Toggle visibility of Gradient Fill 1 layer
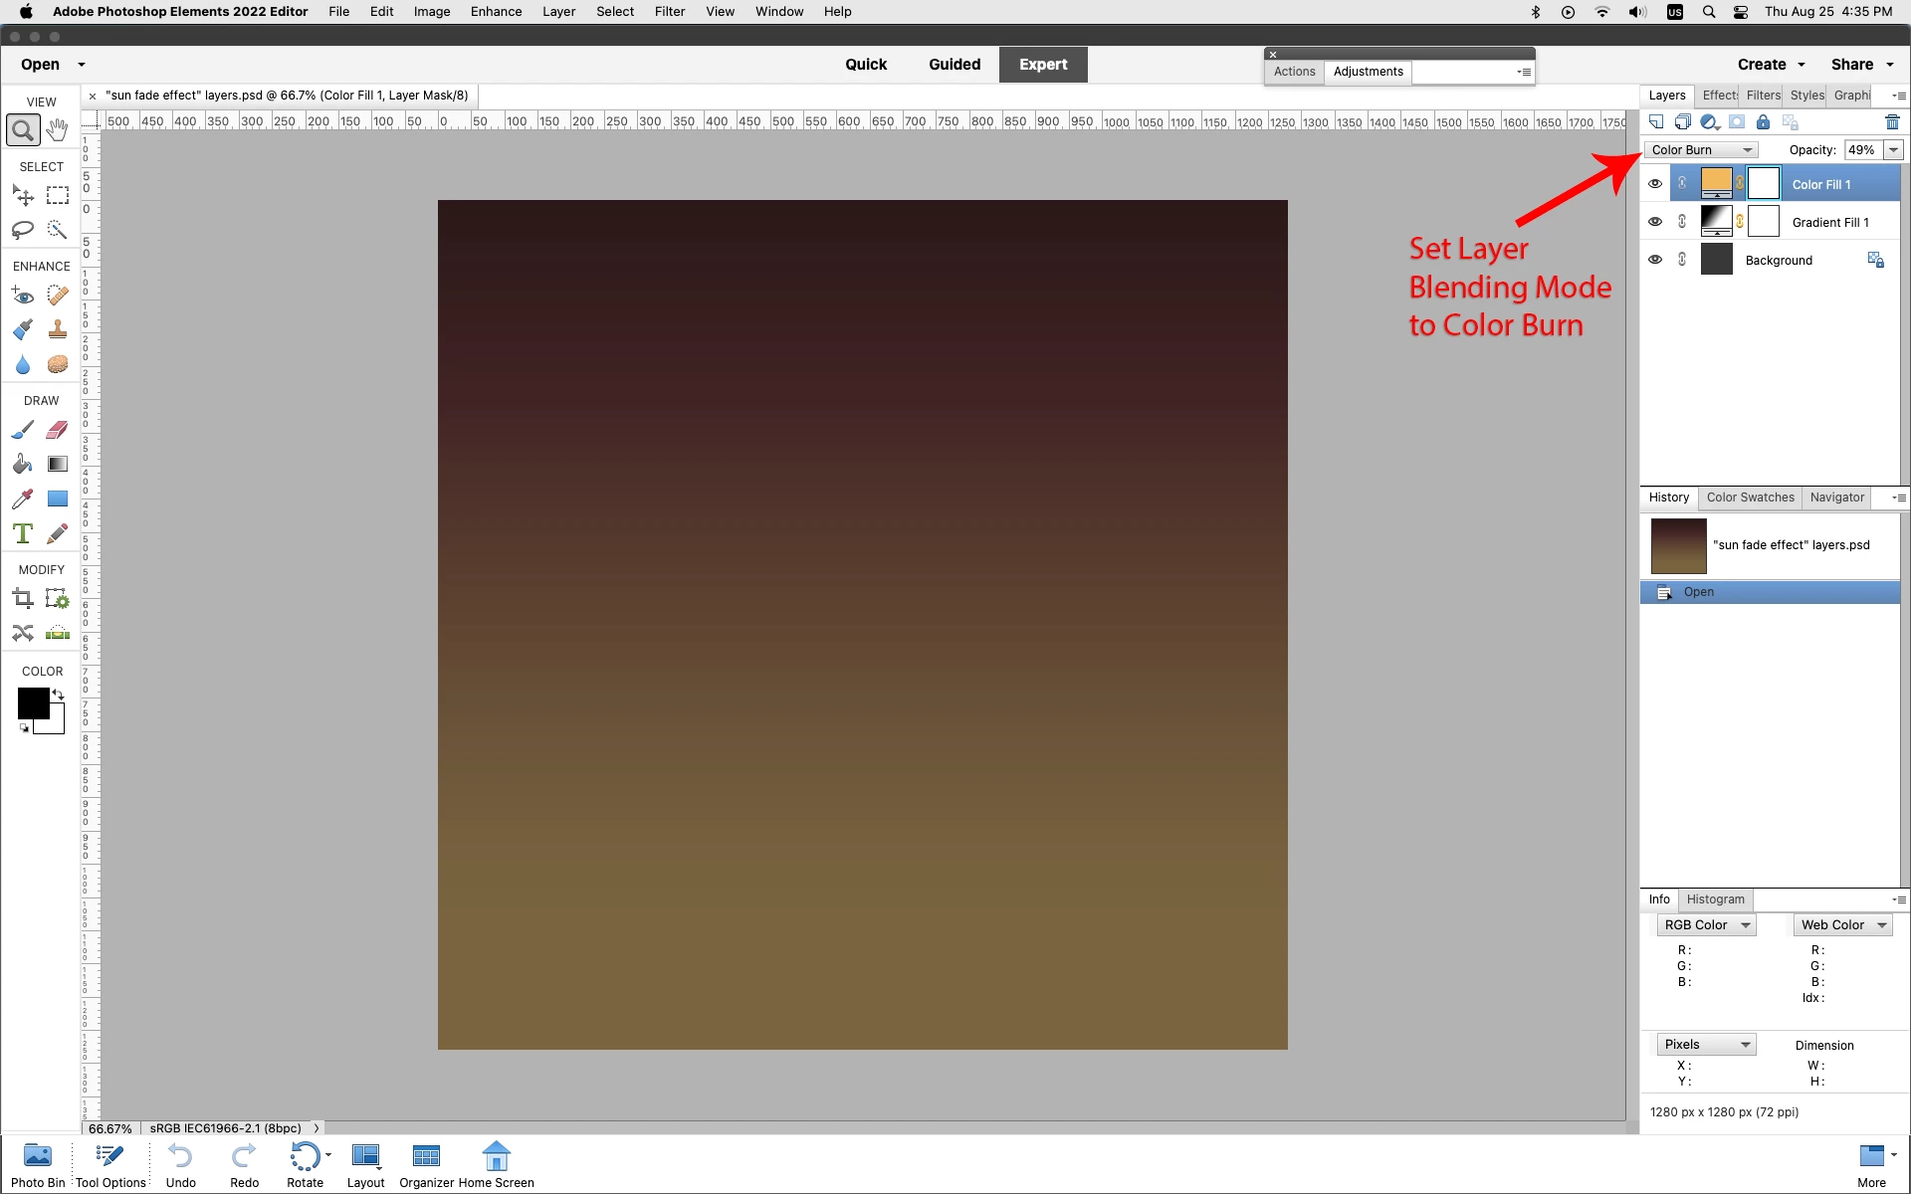The width and height of the screenshot is (1911, 1194). (x=1655, y=222)
